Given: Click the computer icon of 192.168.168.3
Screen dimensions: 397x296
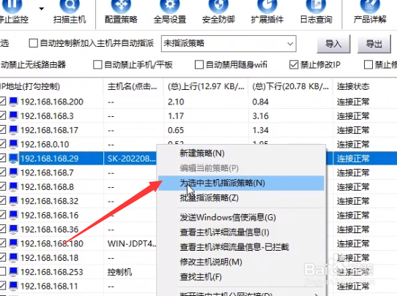Looking at the screenshot, I should click(13, 115).
